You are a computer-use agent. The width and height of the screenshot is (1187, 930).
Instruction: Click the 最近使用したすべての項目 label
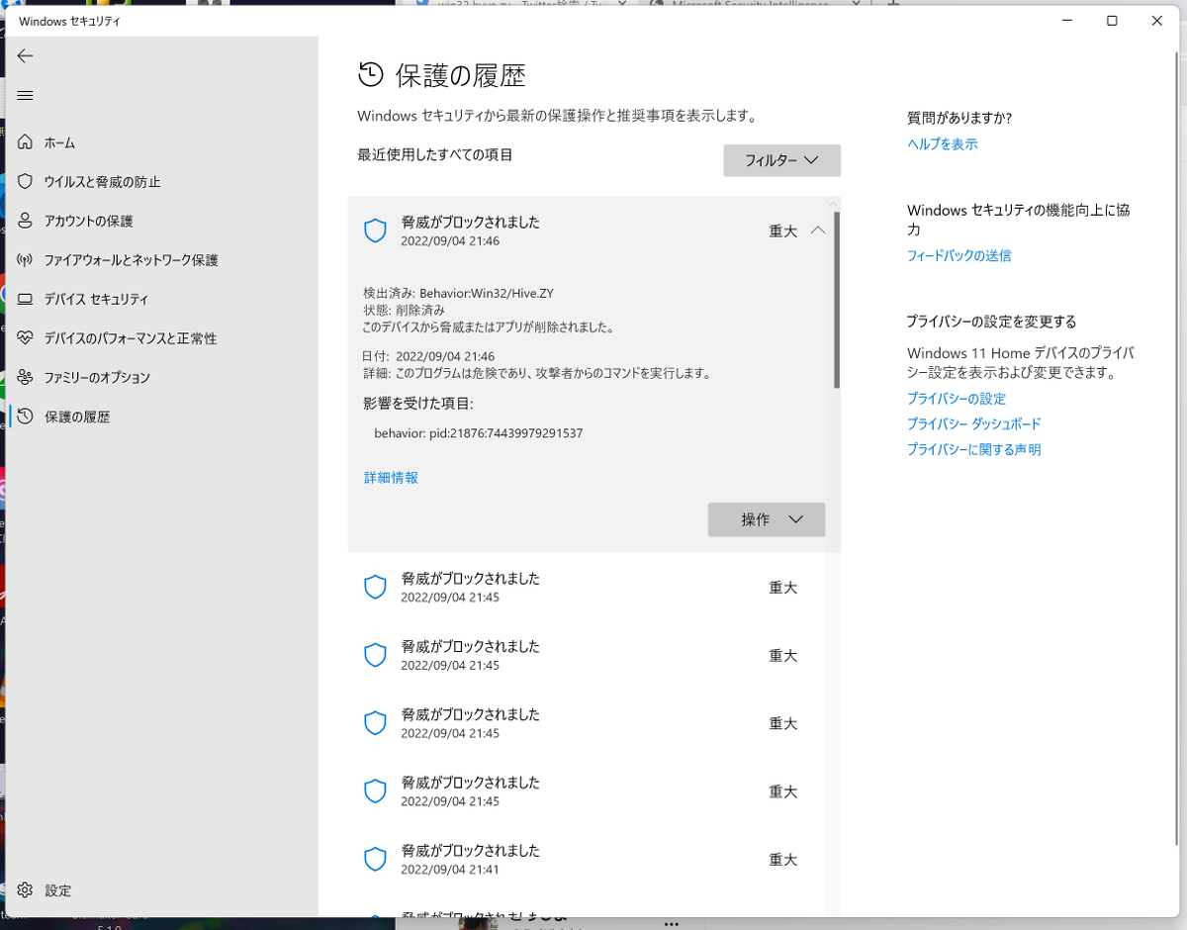(435, 154)
